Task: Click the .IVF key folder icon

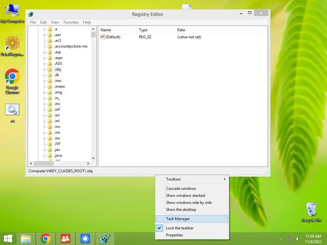Action: 50,144
